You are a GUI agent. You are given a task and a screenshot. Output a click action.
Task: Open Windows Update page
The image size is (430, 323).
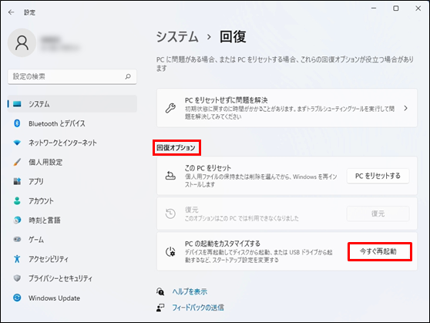(72, 298)
